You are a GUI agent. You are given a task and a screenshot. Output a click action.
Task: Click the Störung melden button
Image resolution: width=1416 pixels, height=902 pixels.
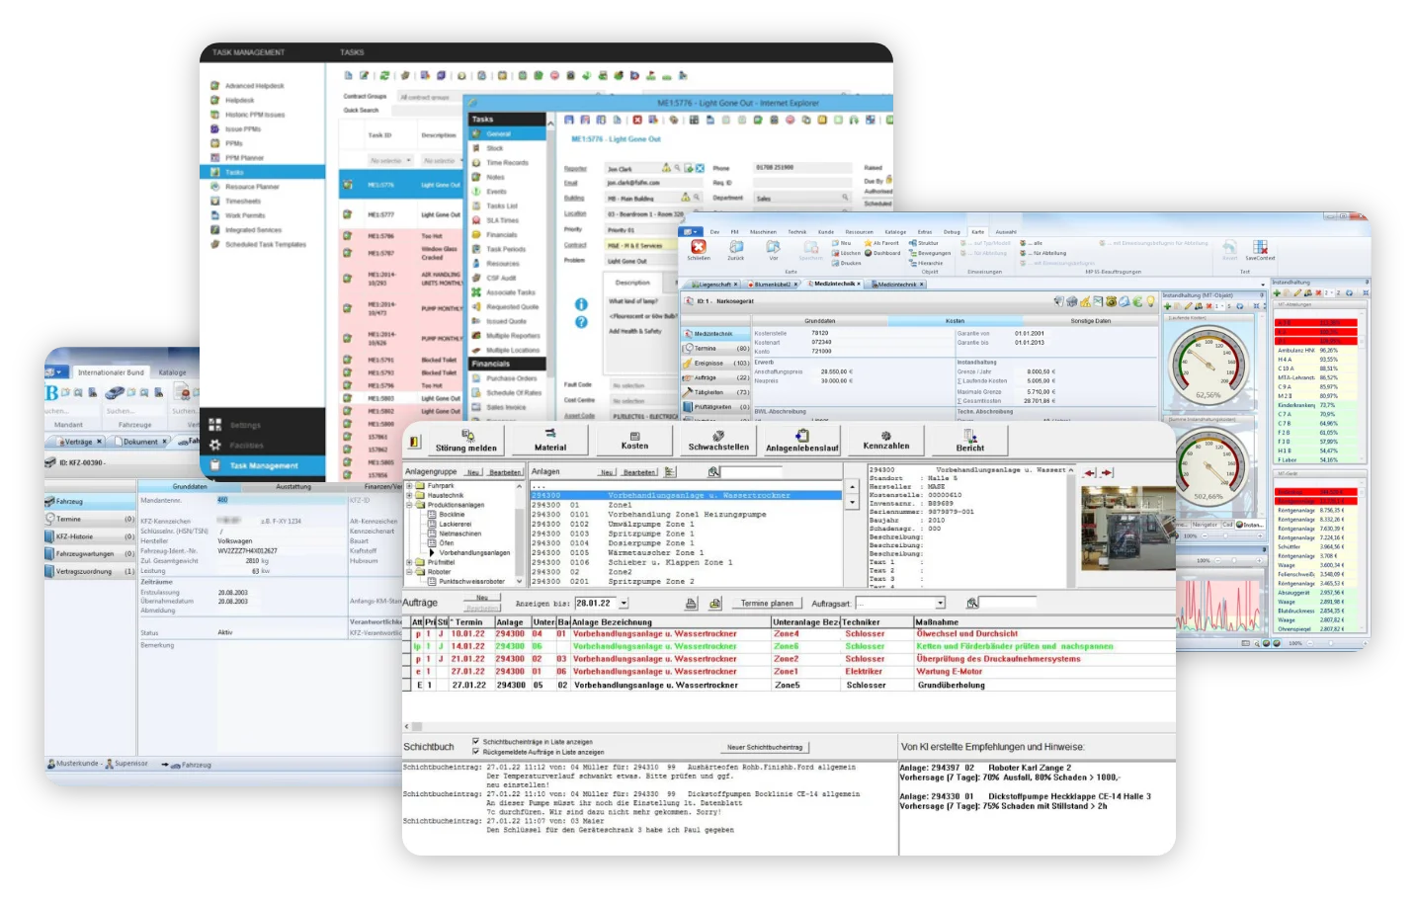click(x=466, y=440)
